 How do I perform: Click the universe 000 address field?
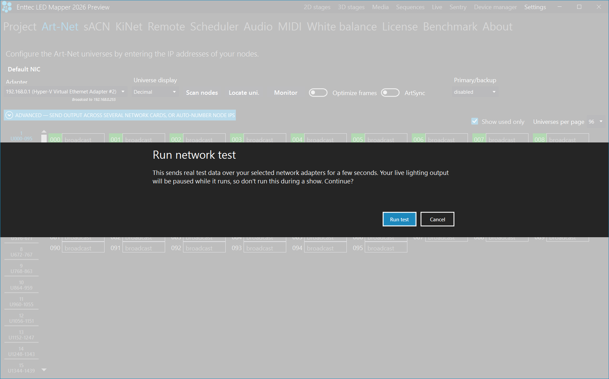(83, 138)
